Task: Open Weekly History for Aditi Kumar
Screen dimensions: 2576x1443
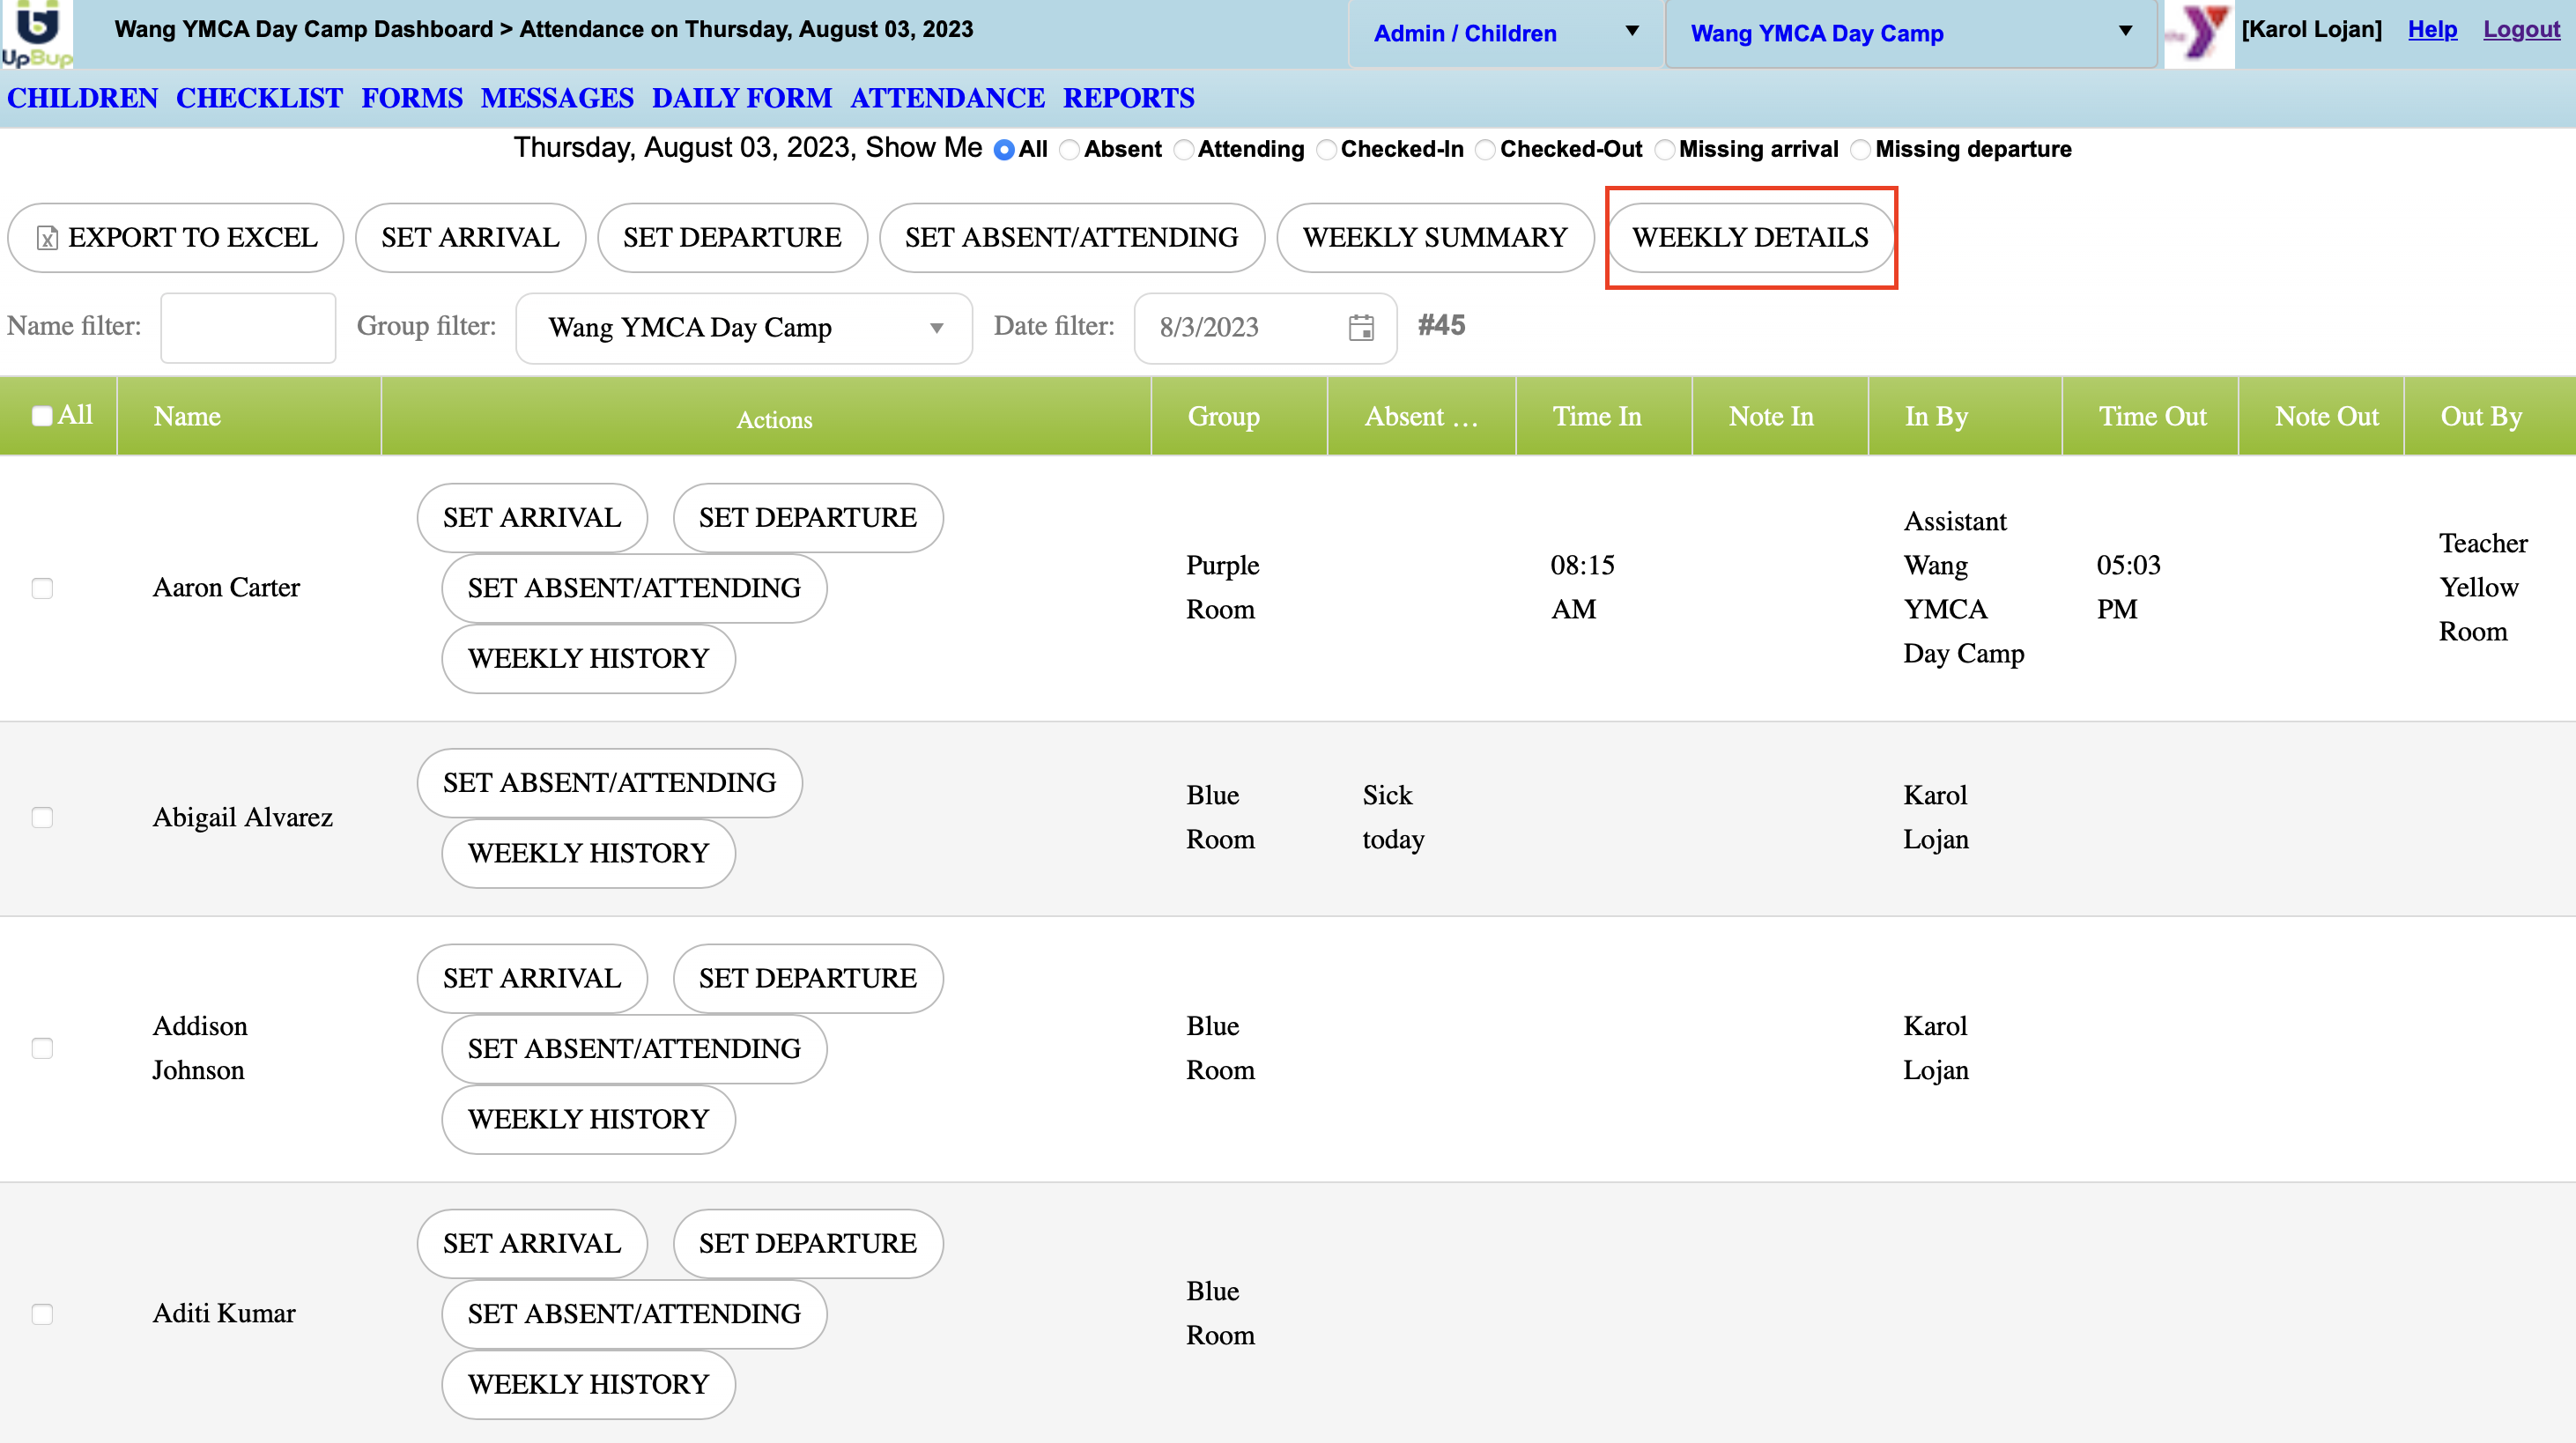Action: point(588,1384)
